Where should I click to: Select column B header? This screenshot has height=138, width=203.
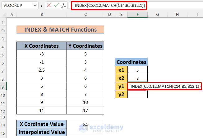[41, 15]
